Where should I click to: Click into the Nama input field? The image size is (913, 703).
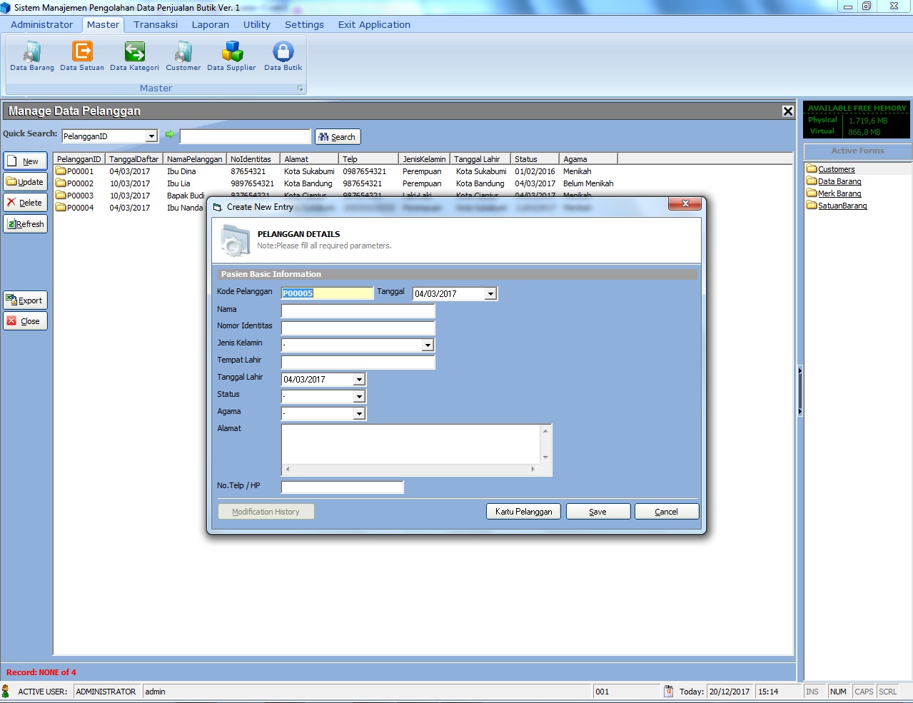click(x=358, y=310)
